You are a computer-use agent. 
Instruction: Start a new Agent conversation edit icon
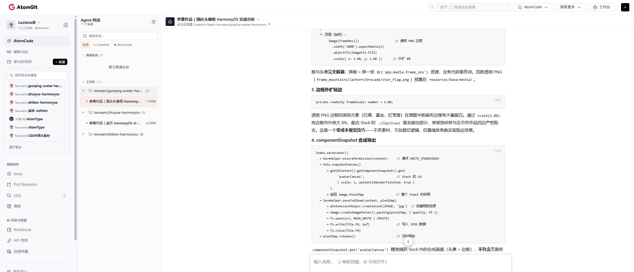153,22
